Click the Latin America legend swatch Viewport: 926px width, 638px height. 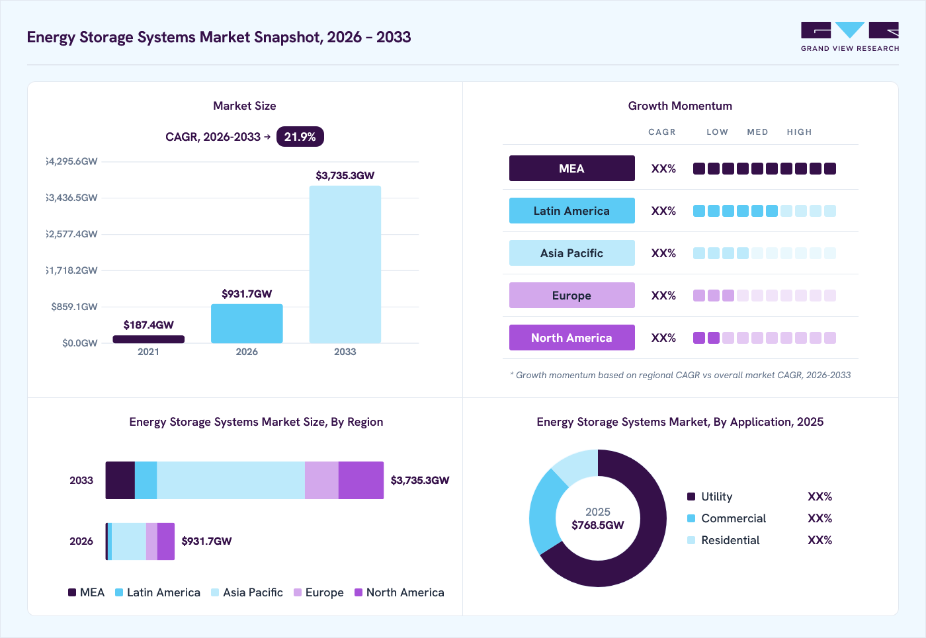tap(119, 592)
